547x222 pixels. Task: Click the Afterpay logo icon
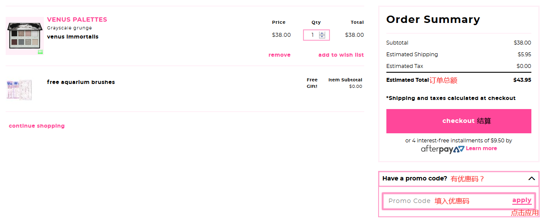(442, 149)
